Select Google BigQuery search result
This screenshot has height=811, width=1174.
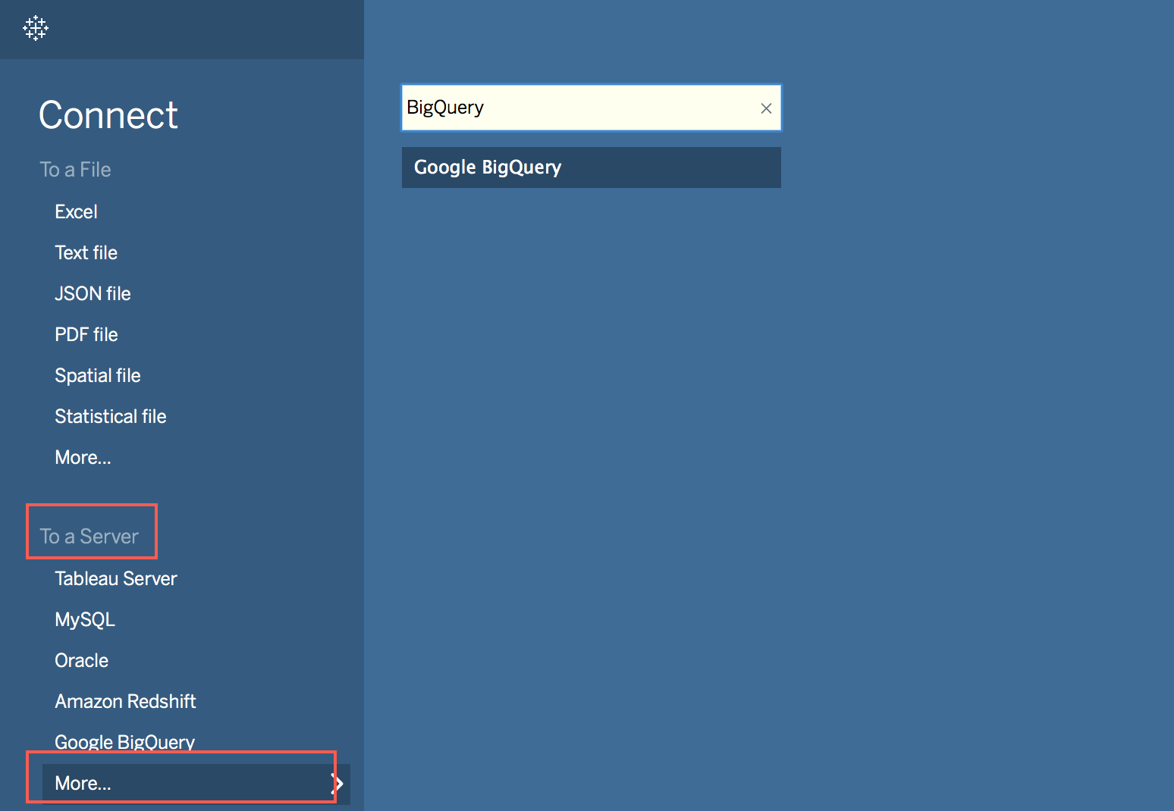tap(592, 168)
